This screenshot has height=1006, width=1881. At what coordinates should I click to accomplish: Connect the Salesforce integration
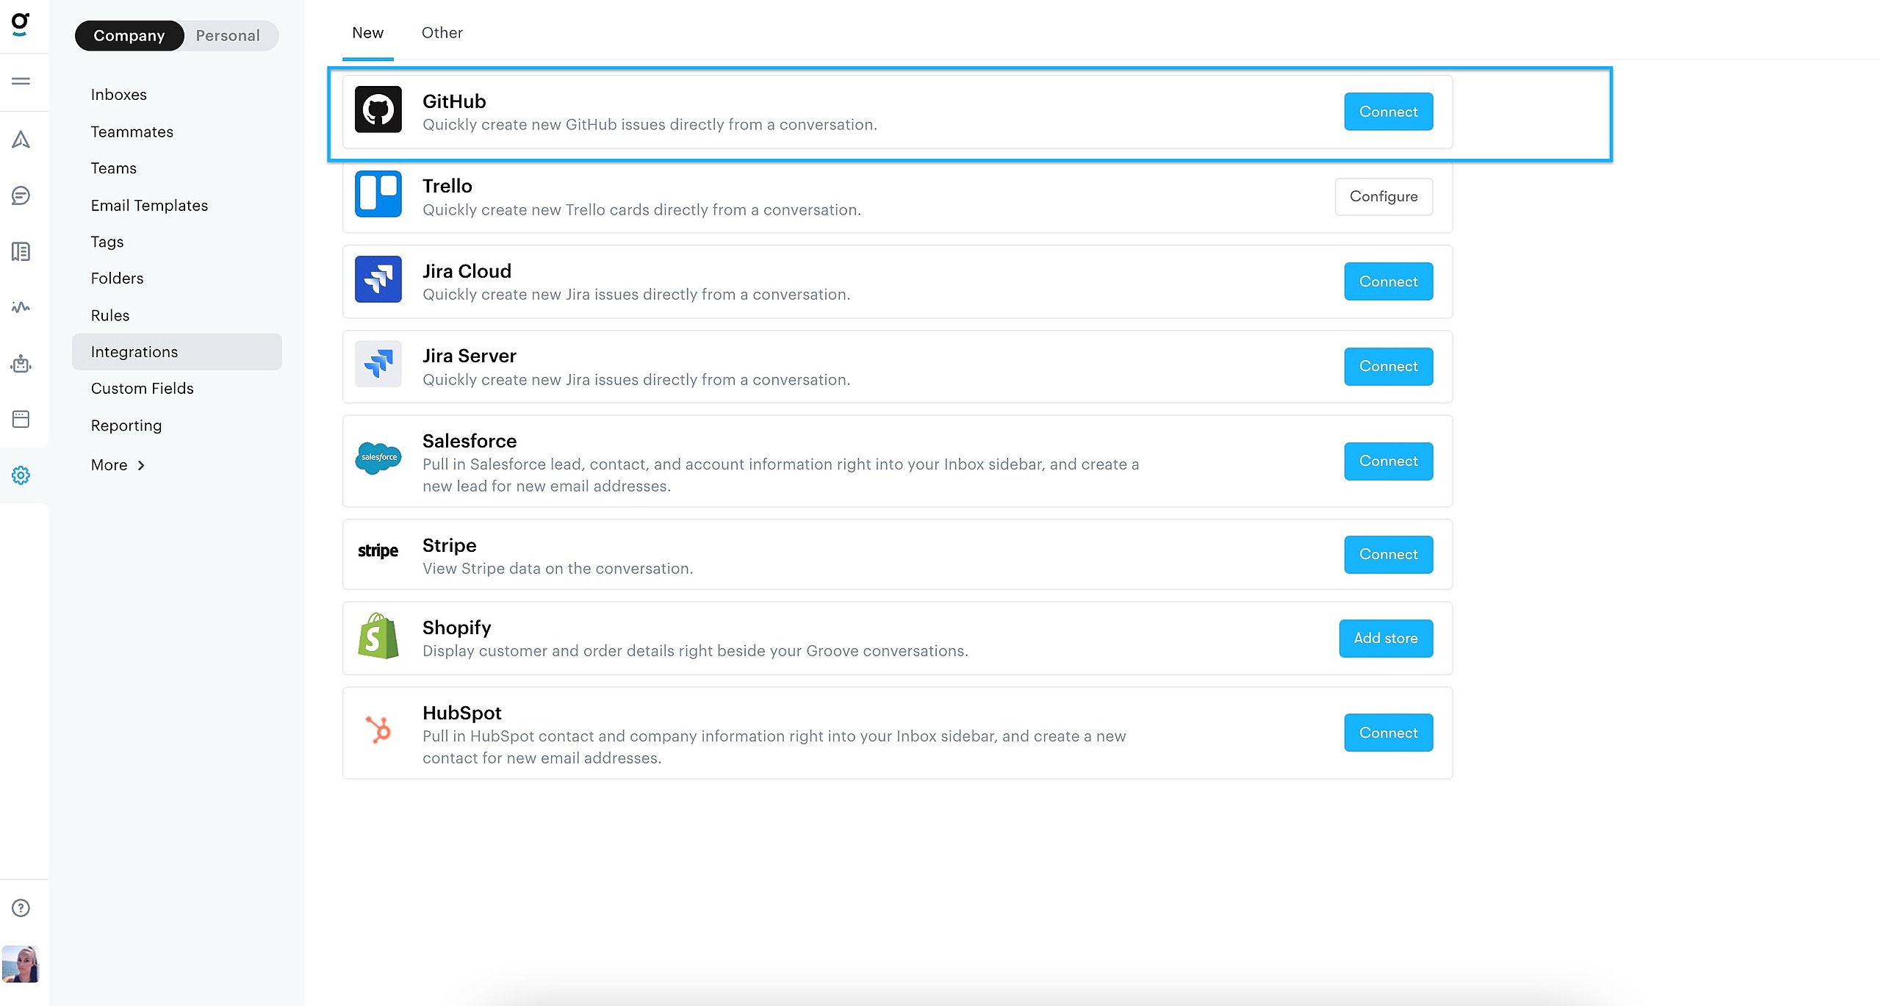[1389, 461]
